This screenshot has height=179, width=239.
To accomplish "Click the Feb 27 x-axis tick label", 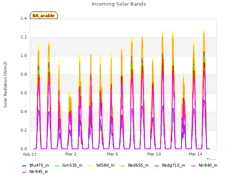I will (x=30, y=154).
